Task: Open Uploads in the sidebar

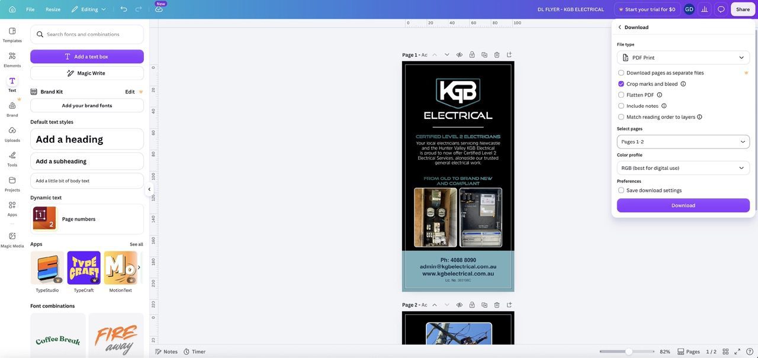Action: tap(12, 134)
